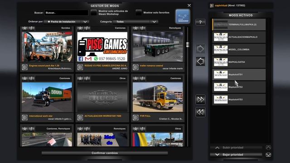Favorite the RODAS V3 PISC GAMES mod
The width and height of the screenshot is (290, 163).
point(80,28)
